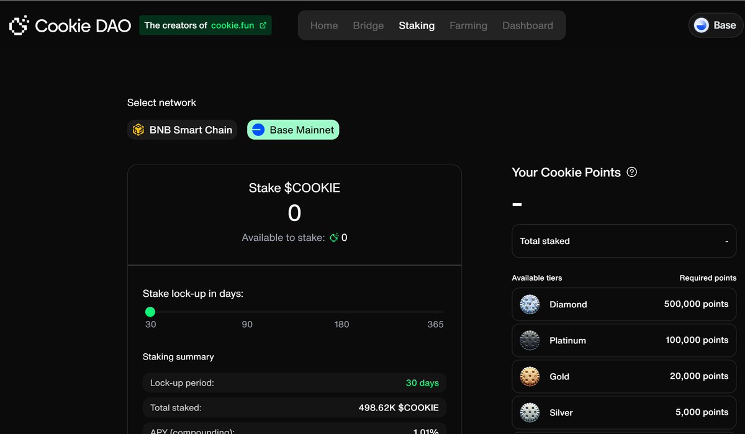Select the Gold tier row
745x434 pixels.
click(624, 376)
